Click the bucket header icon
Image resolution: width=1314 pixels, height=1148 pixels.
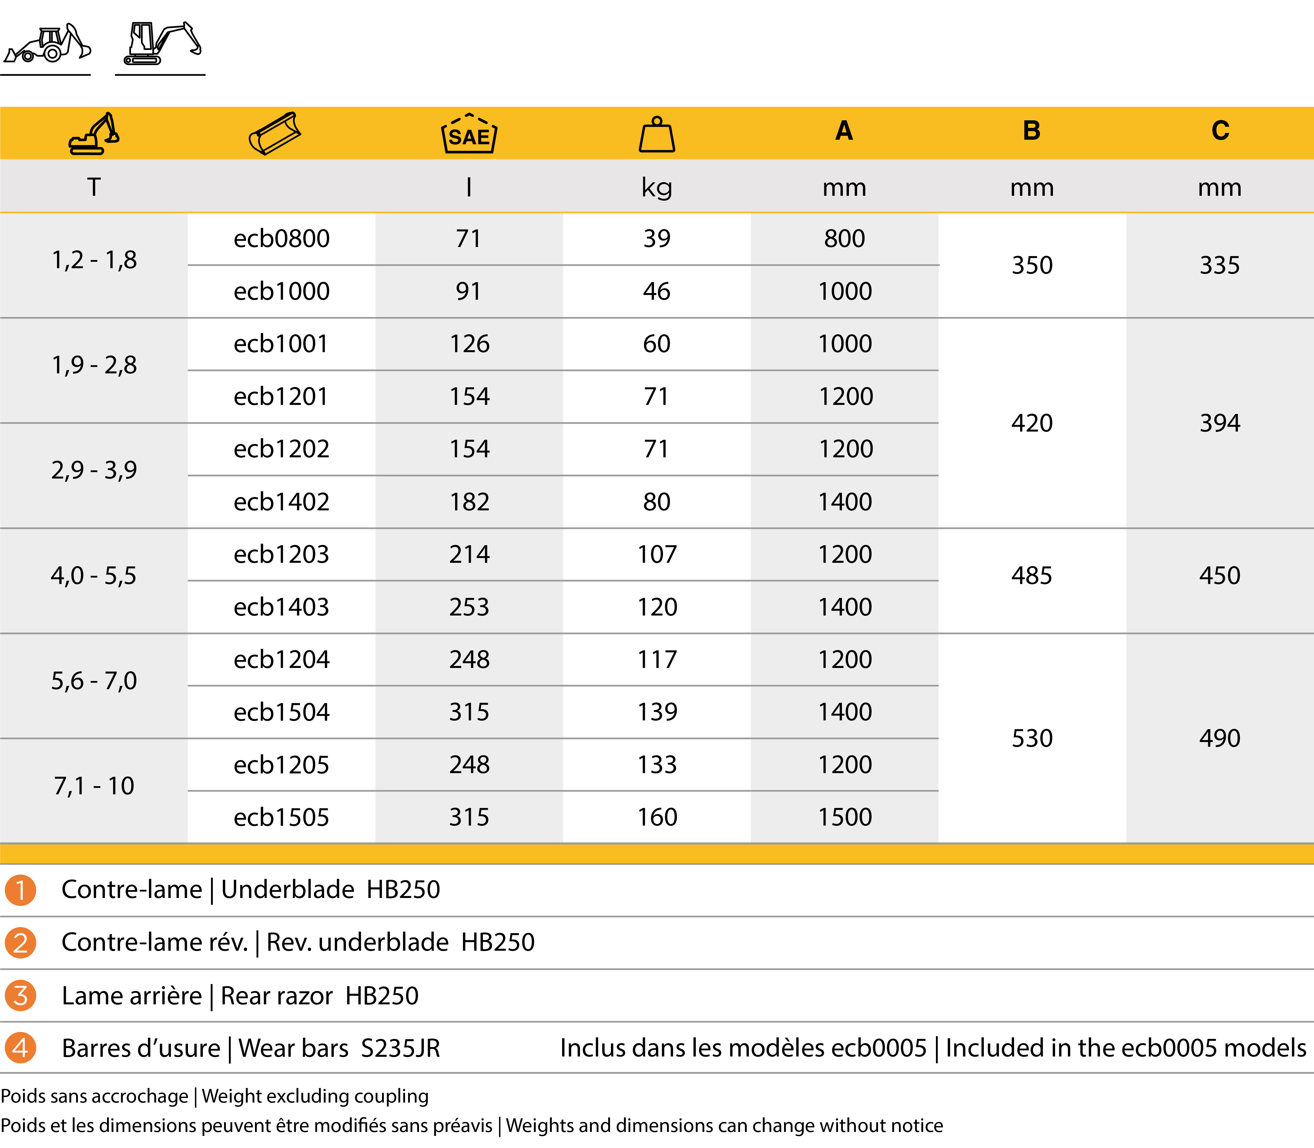click(x=275, y=134)
